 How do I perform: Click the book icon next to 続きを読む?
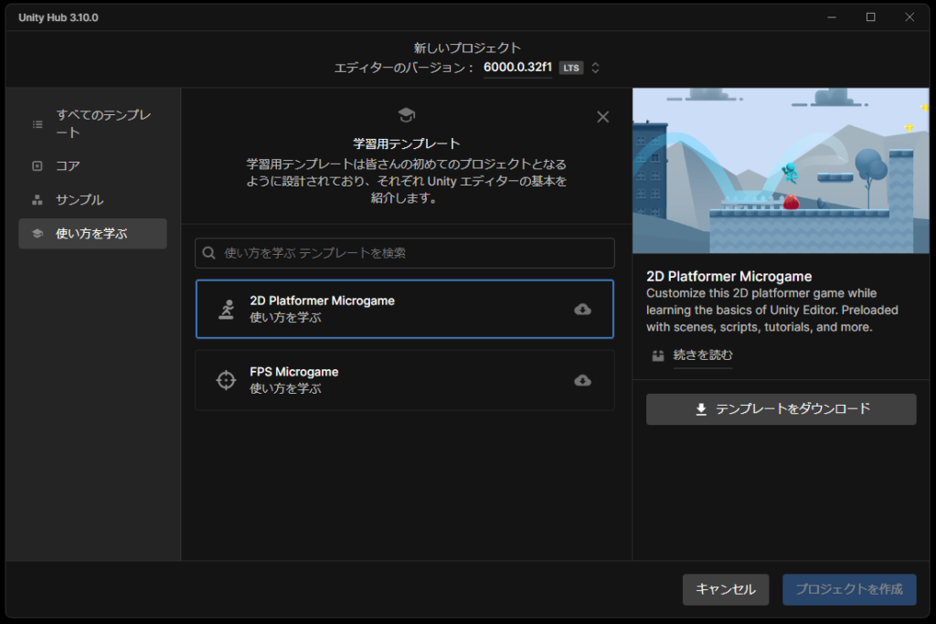[658, 355]
